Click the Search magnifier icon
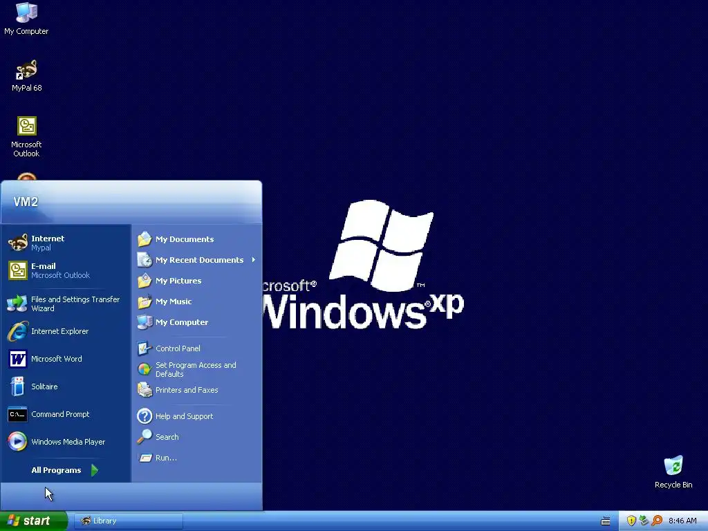Viewport: 708px width, 531px height. coord(145,437)
